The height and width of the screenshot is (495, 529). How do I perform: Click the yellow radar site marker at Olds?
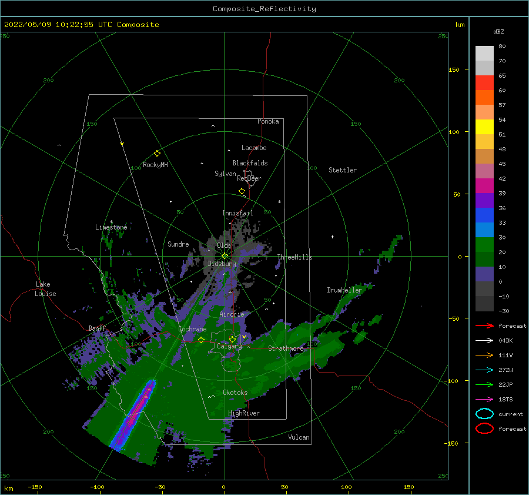coord(225,256)
